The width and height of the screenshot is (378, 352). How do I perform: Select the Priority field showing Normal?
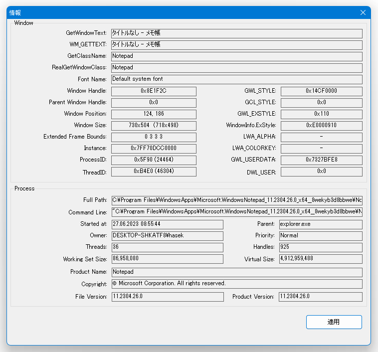321,236
